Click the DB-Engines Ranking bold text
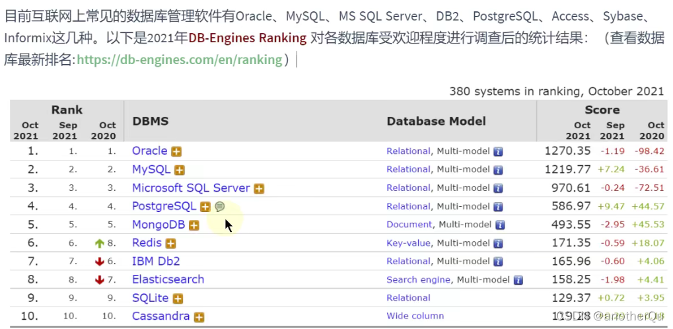Viewport: 673px width, 329px height. [x=247, y=38]
